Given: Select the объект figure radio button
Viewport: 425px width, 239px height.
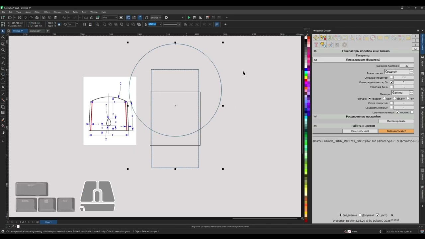Looking at the screenshot, I should [394, 99].
